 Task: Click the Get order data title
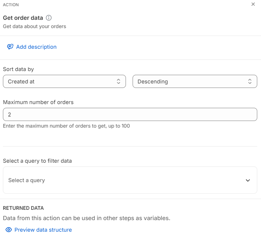click(23, 18)
